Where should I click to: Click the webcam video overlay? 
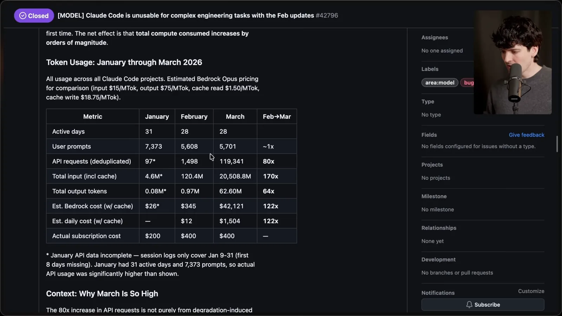(512, 62)
